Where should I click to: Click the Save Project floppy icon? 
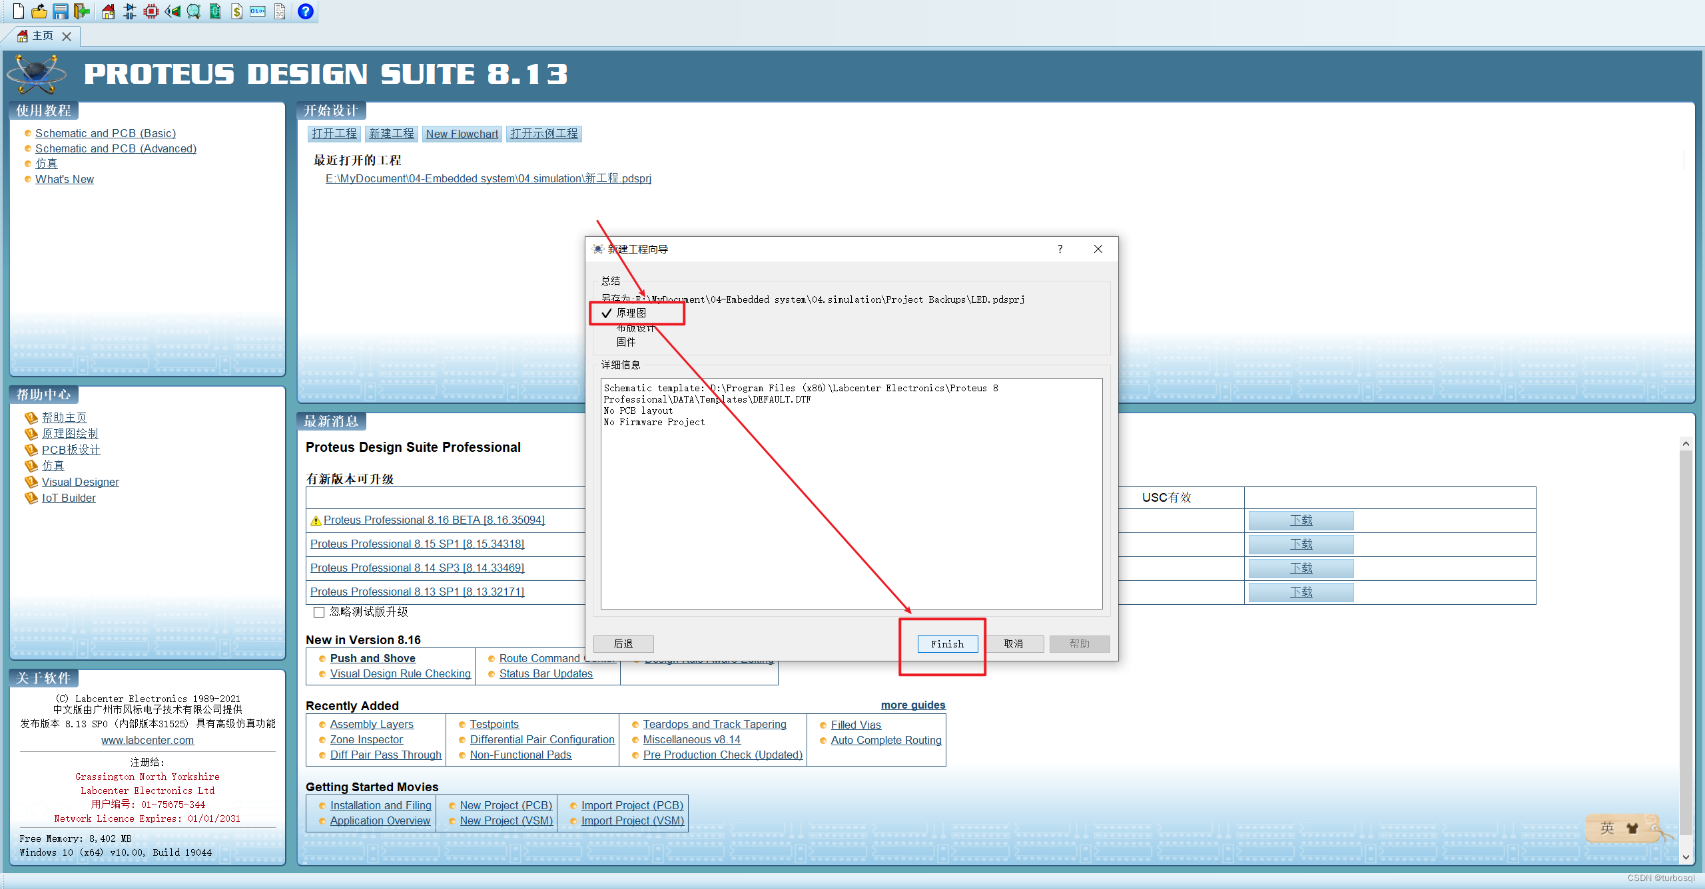61,11
